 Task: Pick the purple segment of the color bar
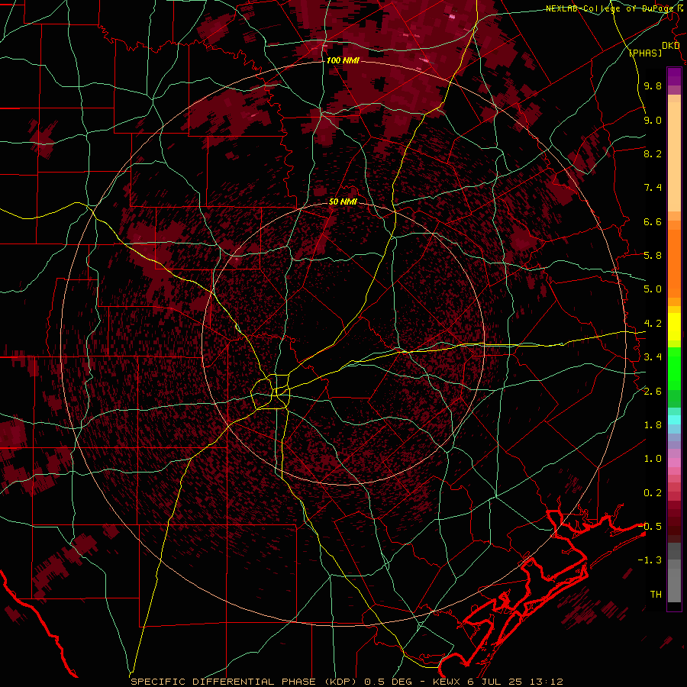click(x=674, y=76)
